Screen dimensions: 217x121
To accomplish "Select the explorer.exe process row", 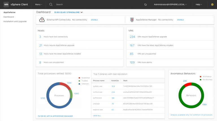I will pos(128,110).
